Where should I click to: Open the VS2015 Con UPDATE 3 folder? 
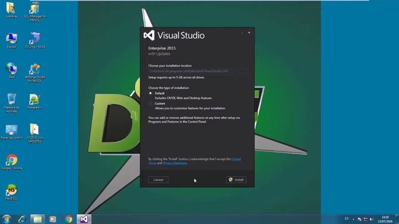coord(35,133)
